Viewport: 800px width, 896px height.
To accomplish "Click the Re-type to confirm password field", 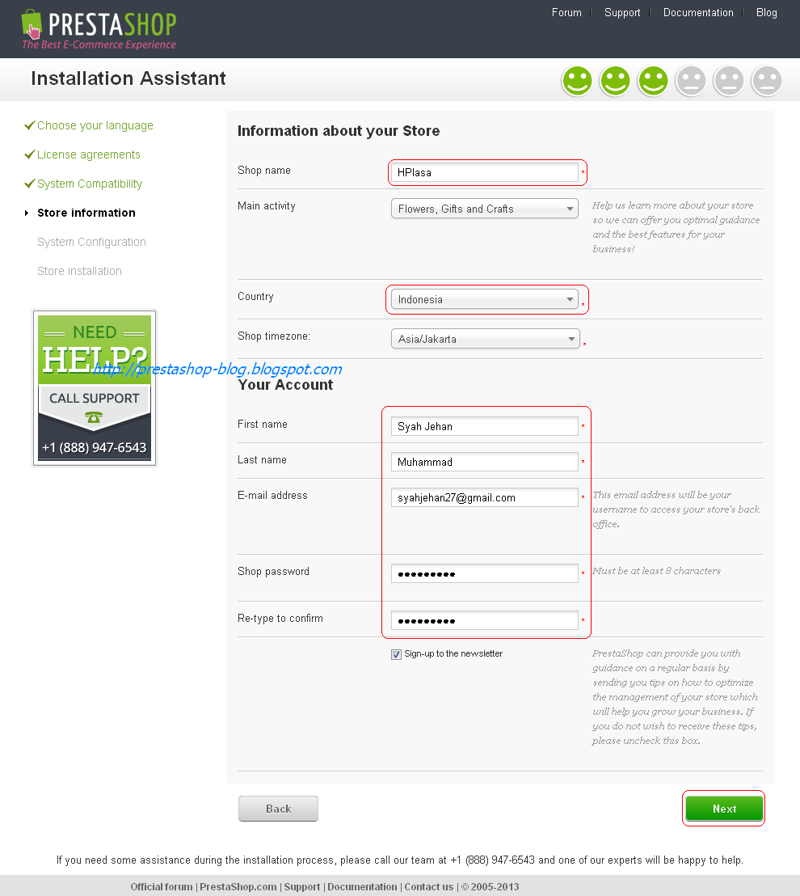I will tap(485, 620).
